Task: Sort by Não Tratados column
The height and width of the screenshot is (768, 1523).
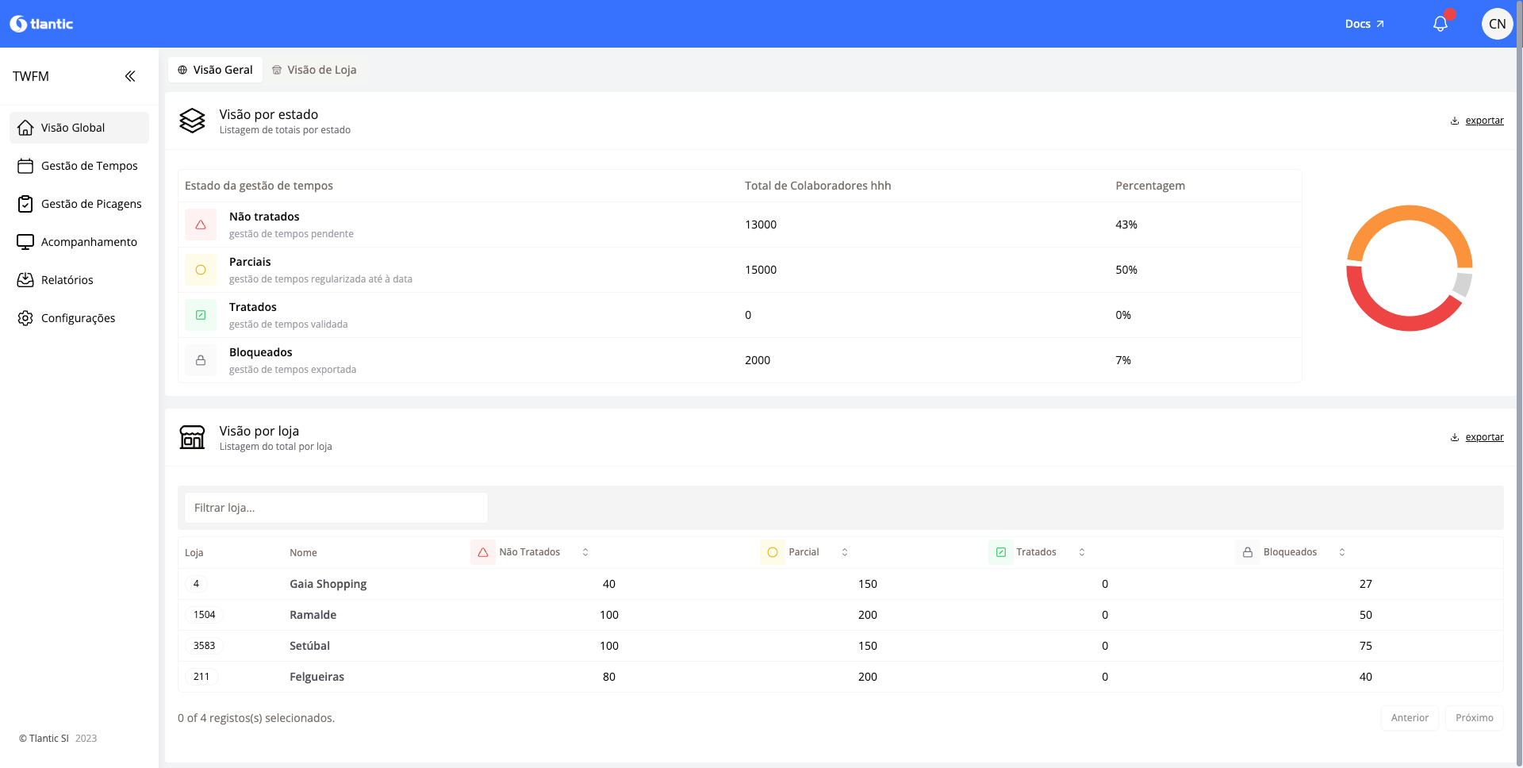Action: click(x=585, y=552)
